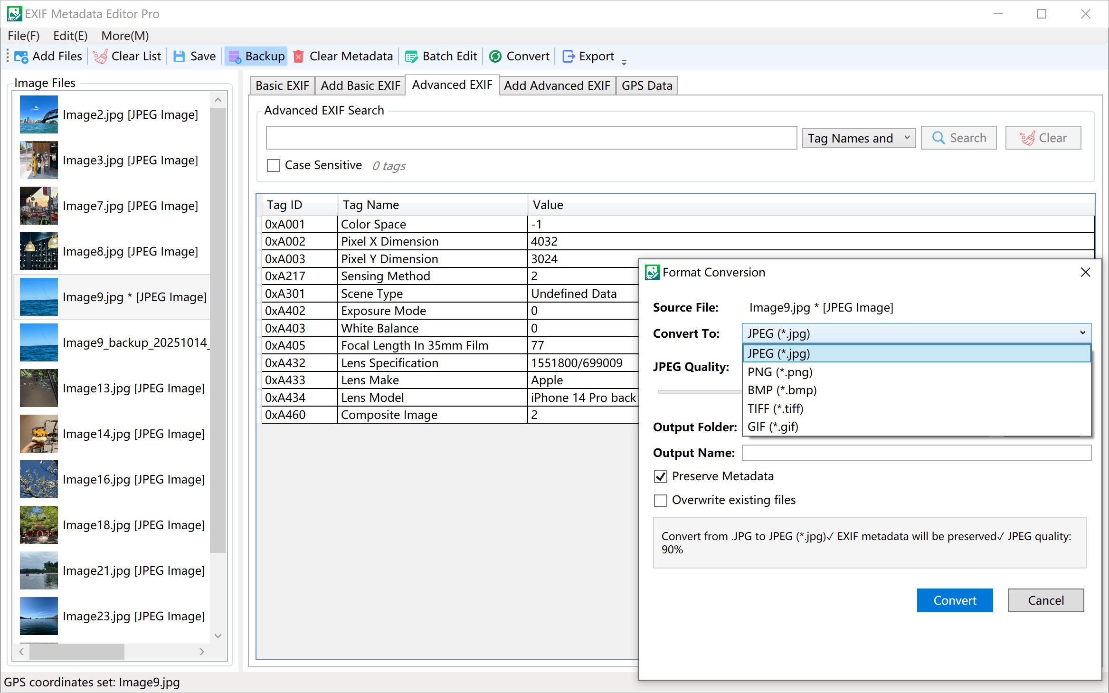Click the green Convert toolbar icon
The width and height of the screenshot is (1109, 693).
(x=495, y=57)
